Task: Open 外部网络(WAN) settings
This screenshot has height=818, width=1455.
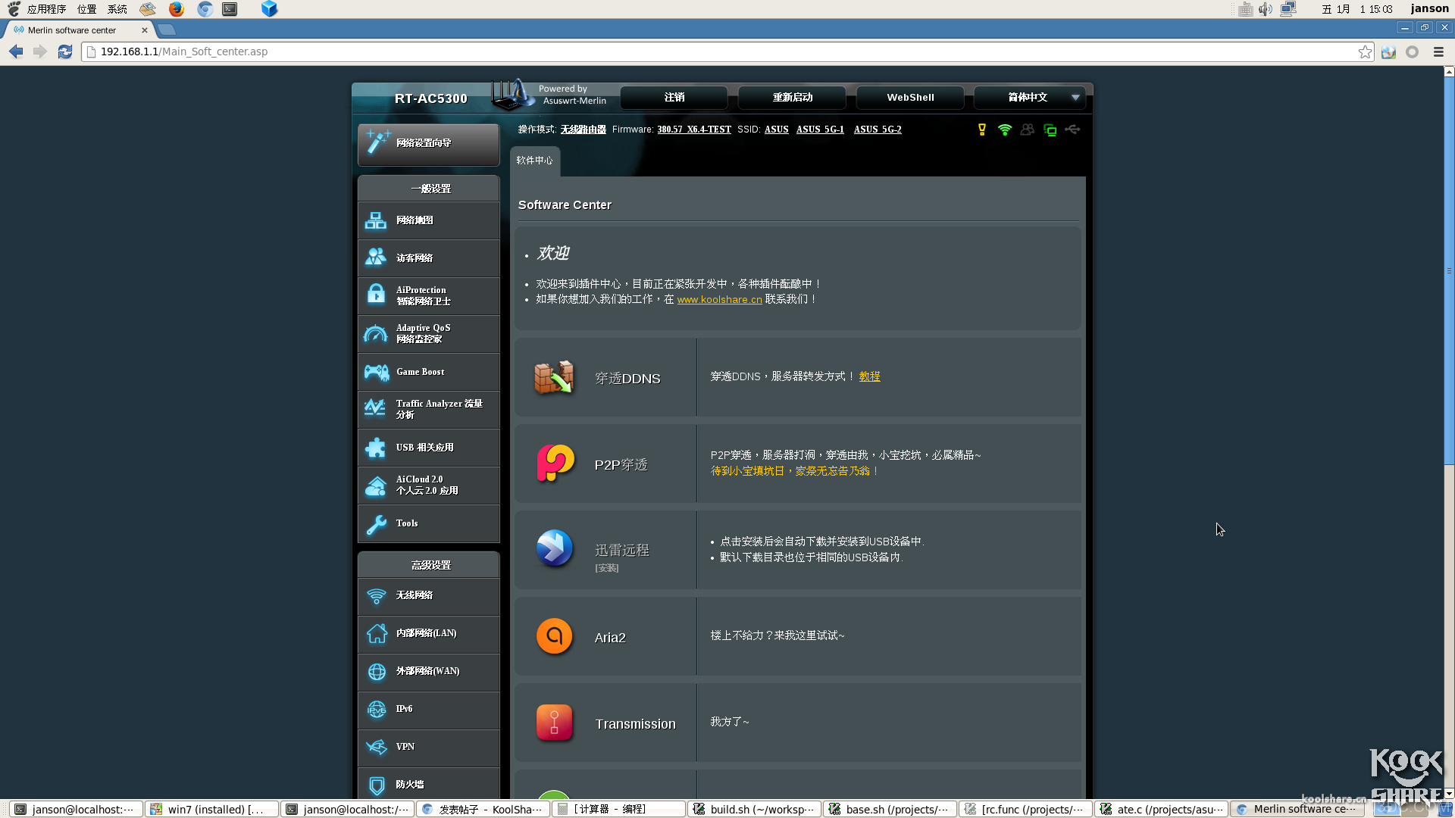Action: [429, 672]
